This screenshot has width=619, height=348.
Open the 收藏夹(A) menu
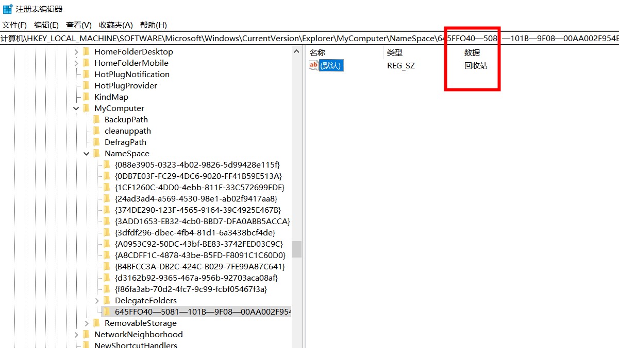tap(116, 25)
